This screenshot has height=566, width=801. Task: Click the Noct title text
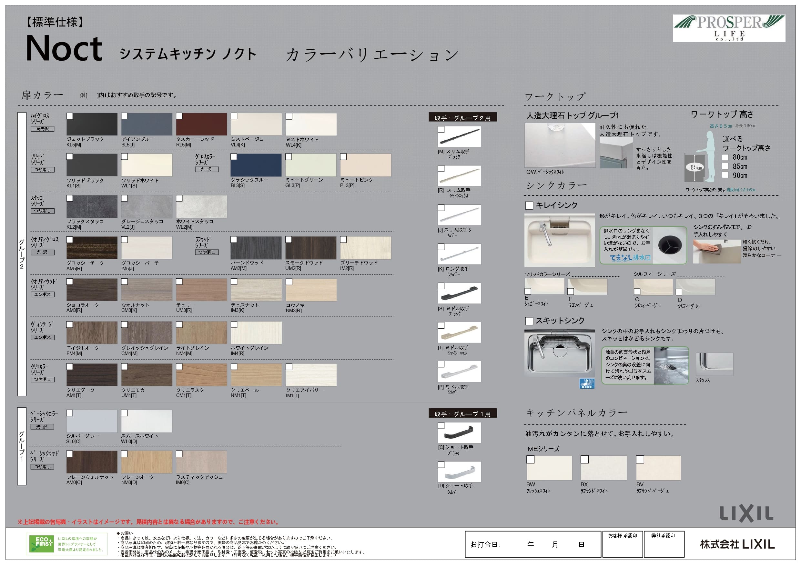64,48
